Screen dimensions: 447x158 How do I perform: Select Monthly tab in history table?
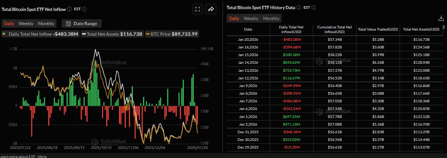271,19
